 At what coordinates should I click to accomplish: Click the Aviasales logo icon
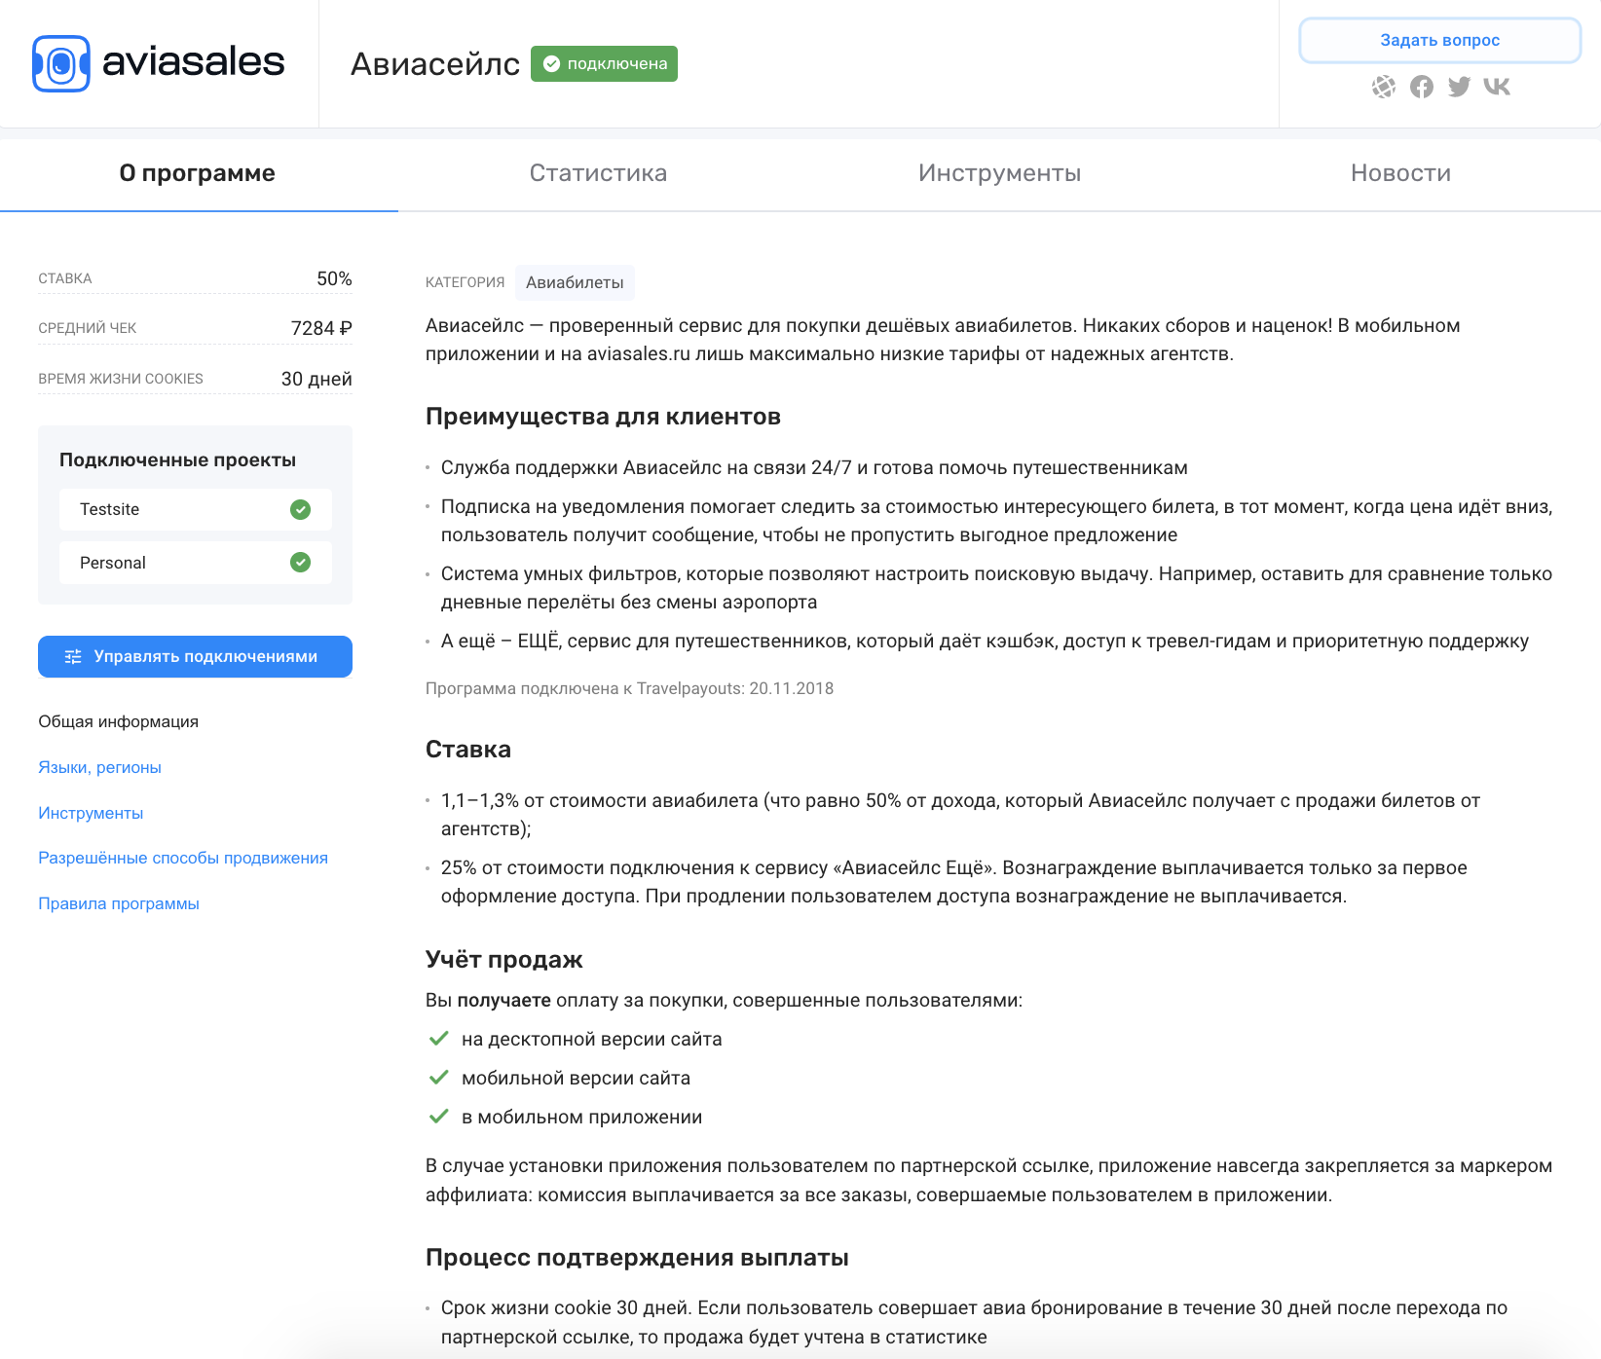tap(61, 63)
